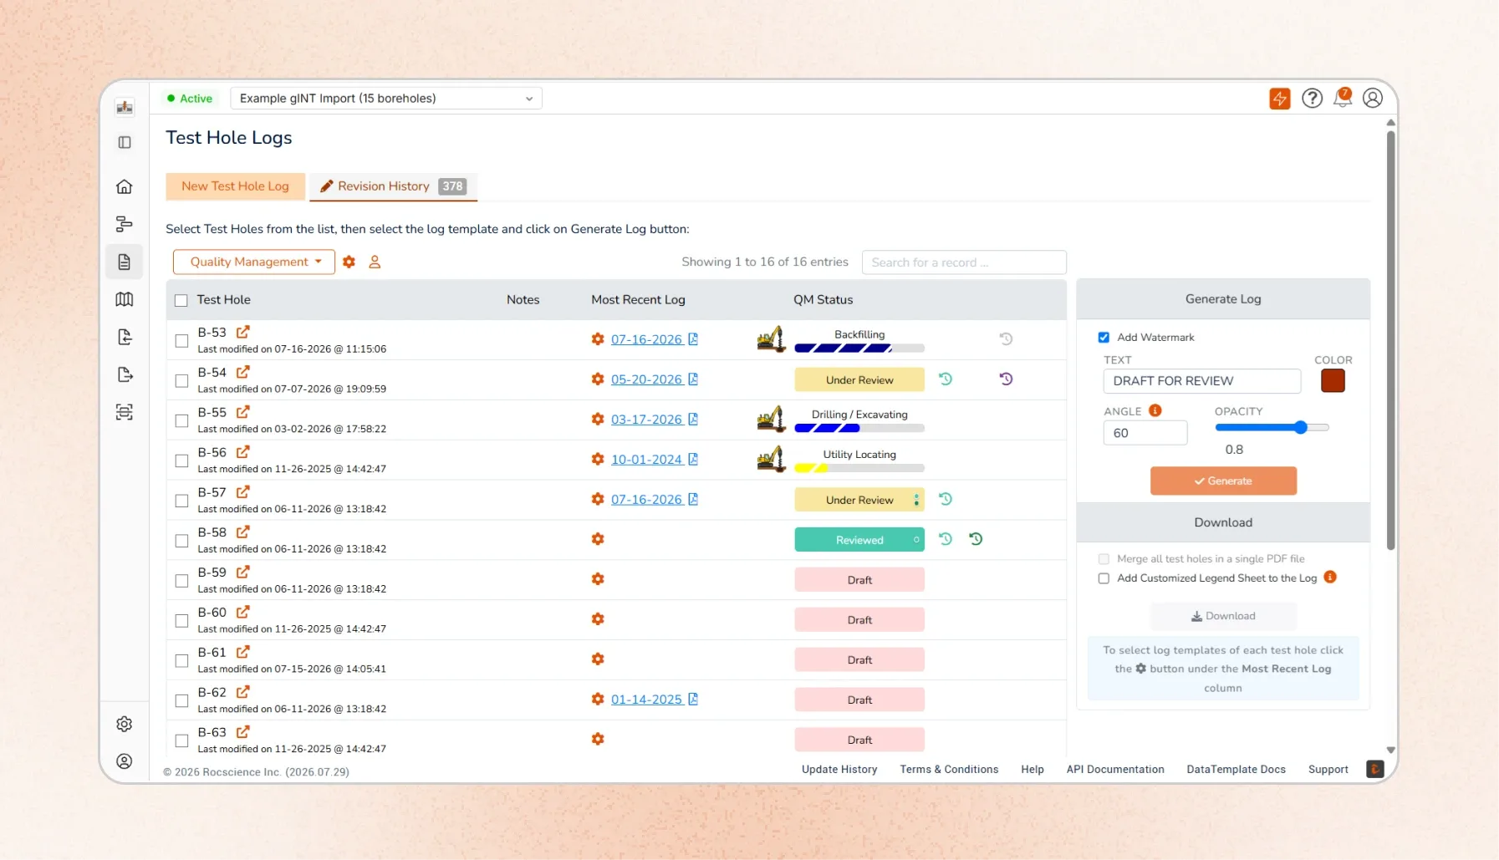Viewport: 1499px width, 860px height.
Task: Open the user account icon in header
Action: click(x=1373, y=98)
